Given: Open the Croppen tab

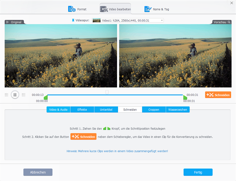Looking at the screenshot, I should 154,110.
